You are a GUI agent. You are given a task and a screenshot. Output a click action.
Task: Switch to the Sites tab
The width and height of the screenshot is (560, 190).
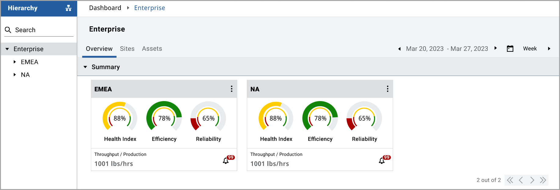click(127, 49)
